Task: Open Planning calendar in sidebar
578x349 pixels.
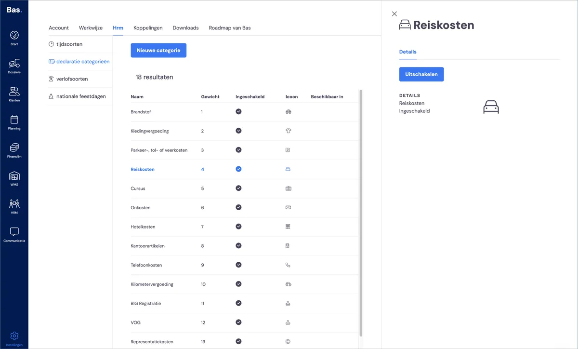Action: pos(14,122)
